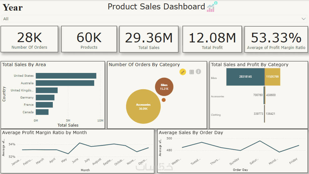Expand the Year slicer dropdown arrow
309x174 pixels.
pos(303,19)
